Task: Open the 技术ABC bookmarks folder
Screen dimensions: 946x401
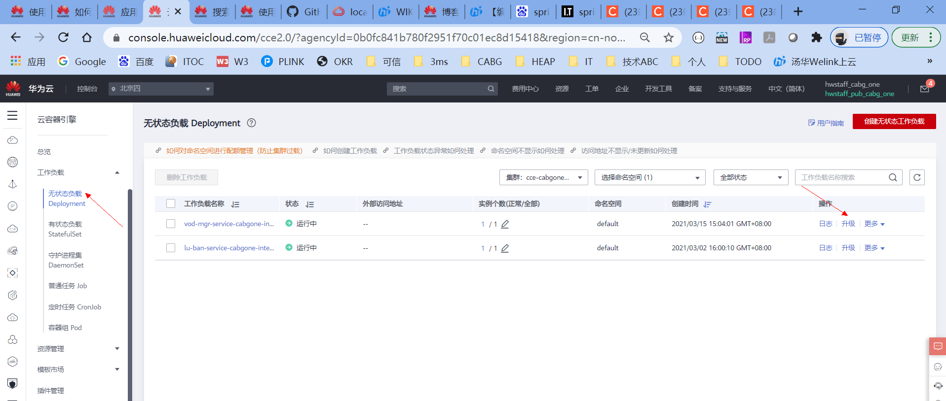Action: click(632, 62)
